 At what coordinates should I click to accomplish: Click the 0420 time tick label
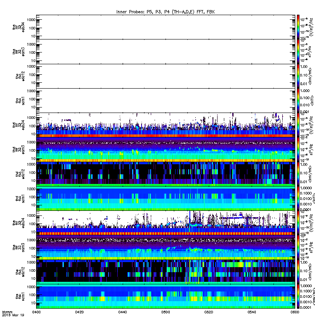[x=79, y=312]
